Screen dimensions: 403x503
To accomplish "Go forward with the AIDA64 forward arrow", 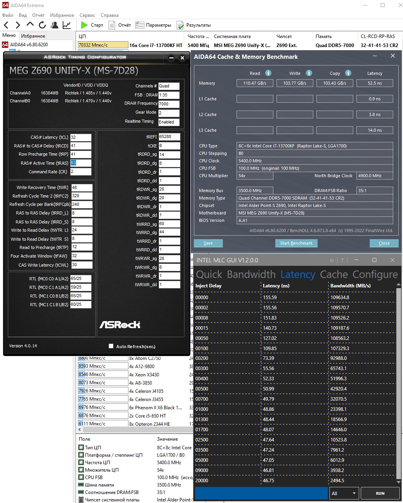I will tap(18, 25).
